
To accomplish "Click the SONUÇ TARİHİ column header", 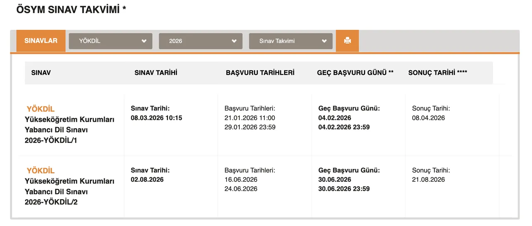I will tap(438, 73).
